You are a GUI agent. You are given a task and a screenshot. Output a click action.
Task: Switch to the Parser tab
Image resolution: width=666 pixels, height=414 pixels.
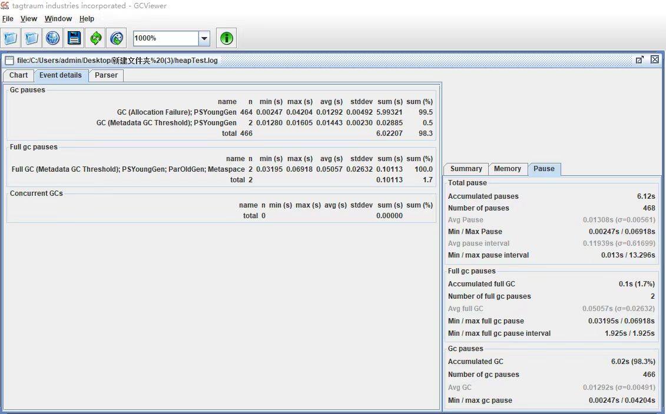point(106,75)
